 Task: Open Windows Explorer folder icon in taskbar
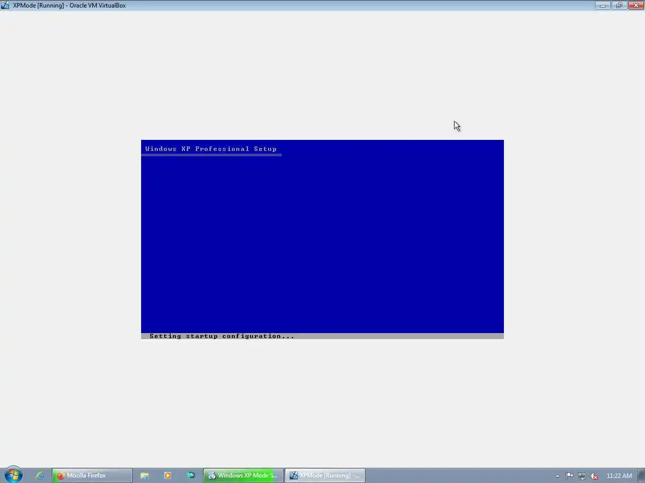(145, 475)
